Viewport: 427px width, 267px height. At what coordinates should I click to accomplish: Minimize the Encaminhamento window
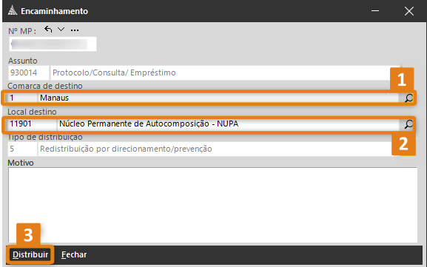375,11
